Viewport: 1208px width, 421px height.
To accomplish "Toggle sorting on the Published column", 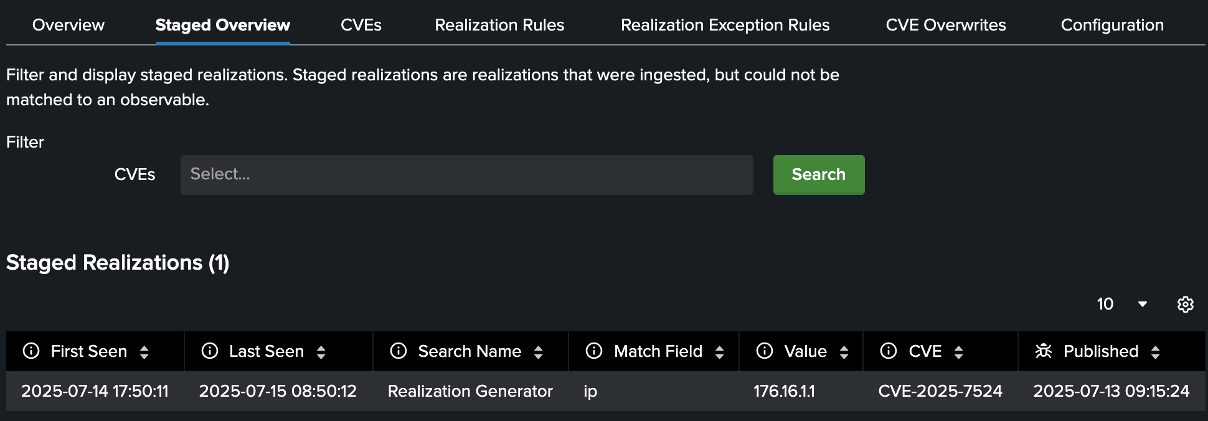I will click(x=1156, y=351).
